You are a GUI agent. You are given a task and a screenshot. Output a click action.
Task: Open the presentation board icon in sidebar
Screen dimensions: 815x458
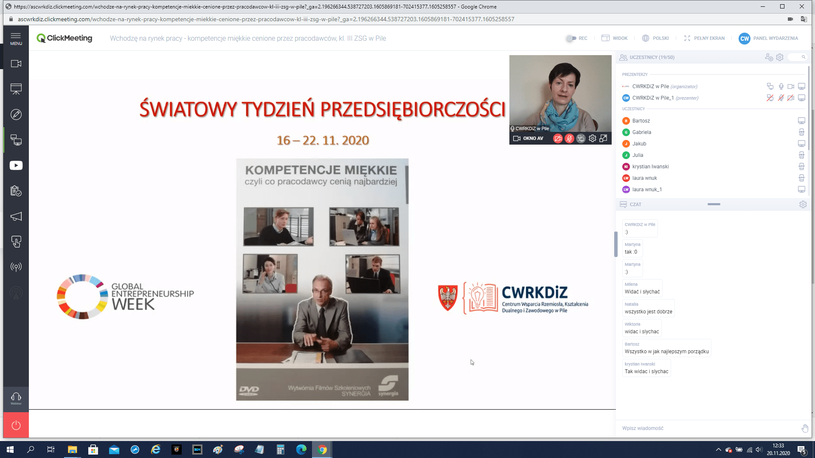[x=16, y=89]
